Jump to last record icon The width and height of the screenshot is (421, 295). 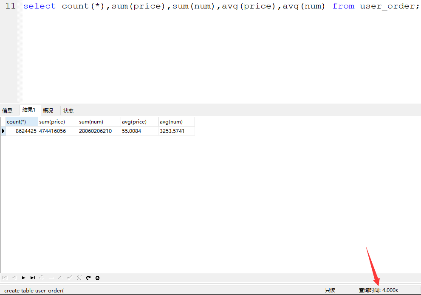tap(33, 278)
